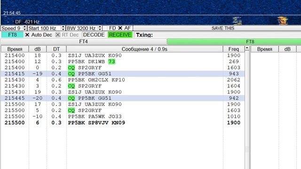Click the DF: -621 Hz readout

27,22
